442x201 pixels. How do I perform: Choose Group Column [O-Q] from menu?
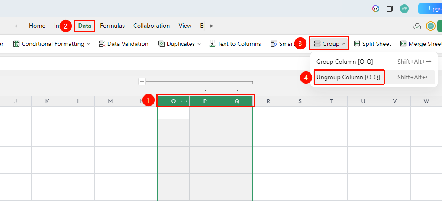click(374, 62)
